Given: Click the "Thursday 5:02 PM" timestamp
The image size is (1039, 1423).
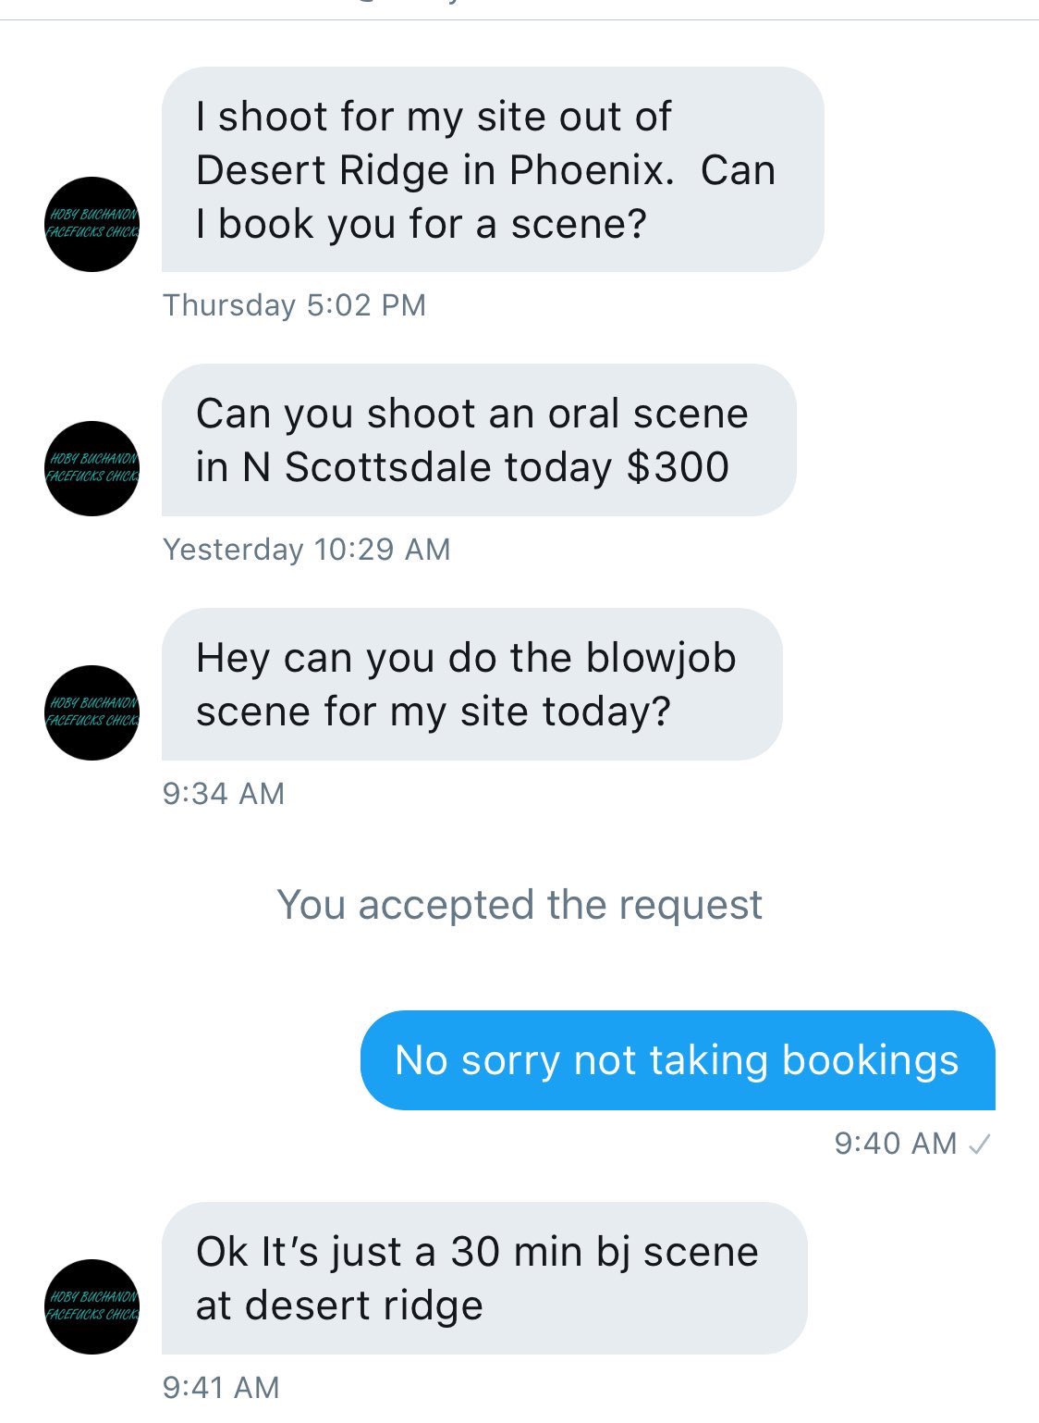Looking at the screenshot, I should coord(294,304).
